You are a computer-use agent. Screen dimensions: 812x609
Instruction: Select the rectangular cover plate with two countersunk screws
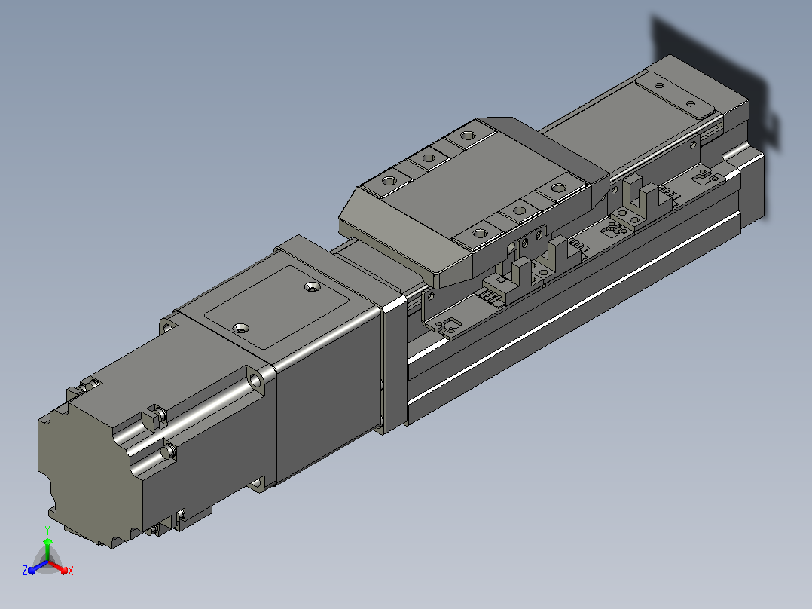click(276, 308)
